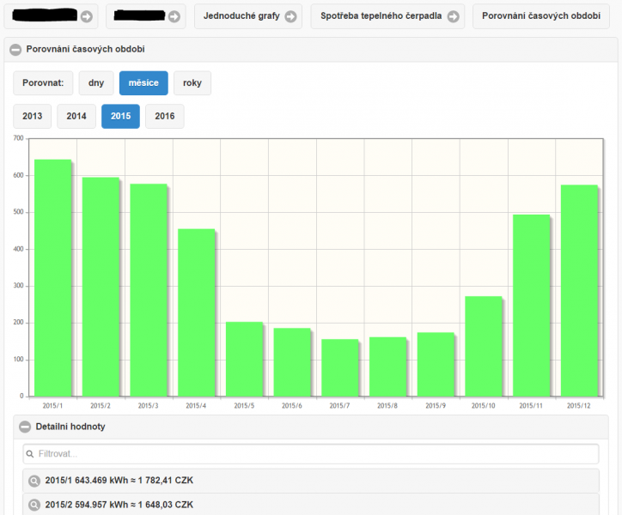The image size is (622, 515).
Task: Open Jednoduché grafy breadcrumb
Action: (x=248, y=16)
